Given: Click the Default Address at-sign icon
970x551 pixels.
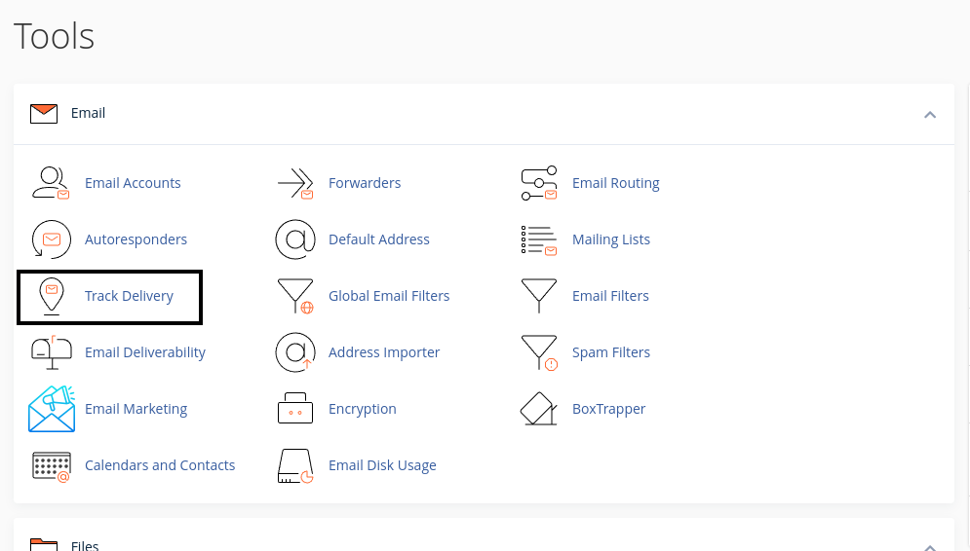Looking at the screenshot, I should [x=294, y=239].
